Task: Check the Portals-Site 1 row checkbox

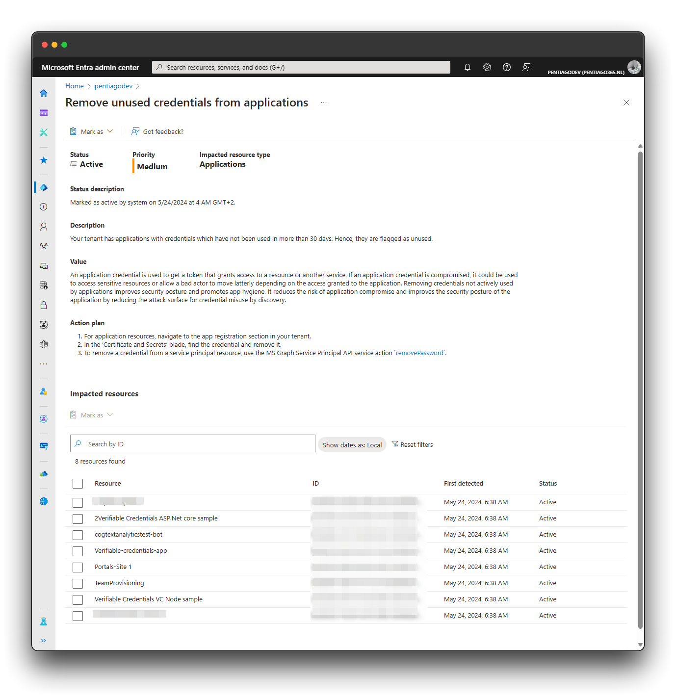Action: pos(78,568)
